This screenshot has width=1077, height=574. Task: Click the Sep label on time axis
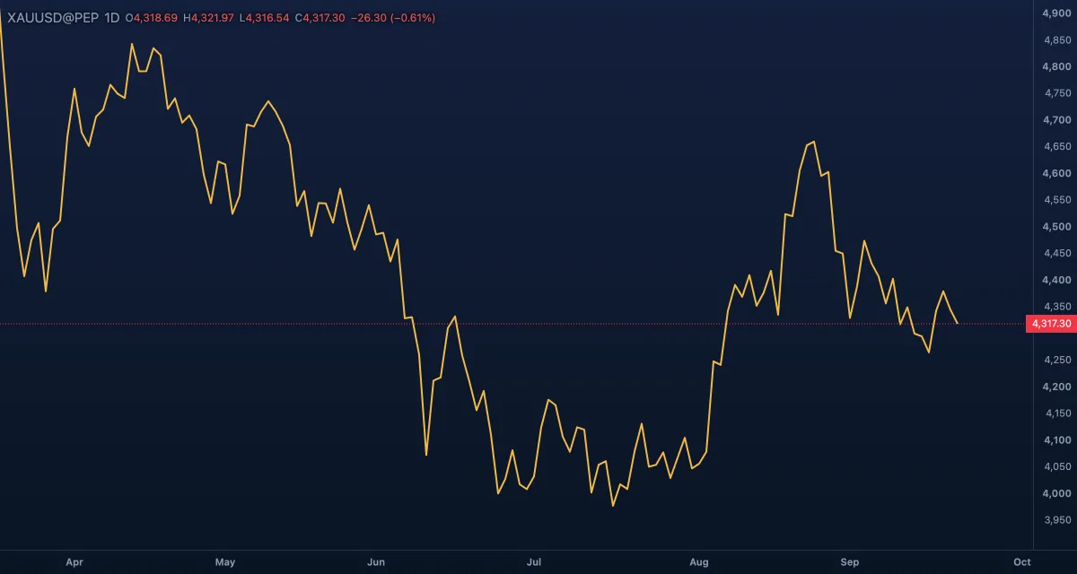tap(850, 562)
